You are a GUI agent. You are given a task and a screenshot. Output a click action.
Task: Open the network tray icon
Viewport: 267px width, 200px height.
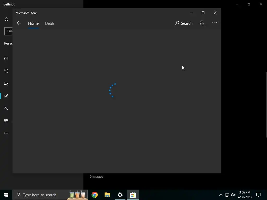click(x=227, y=195)
